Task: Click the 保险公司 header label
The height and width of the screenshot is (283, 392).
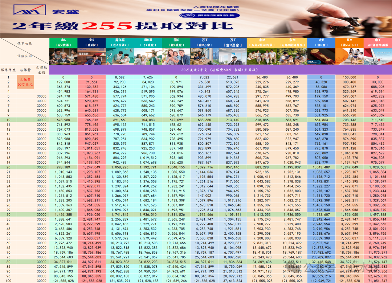Action: tap(25, 56)
